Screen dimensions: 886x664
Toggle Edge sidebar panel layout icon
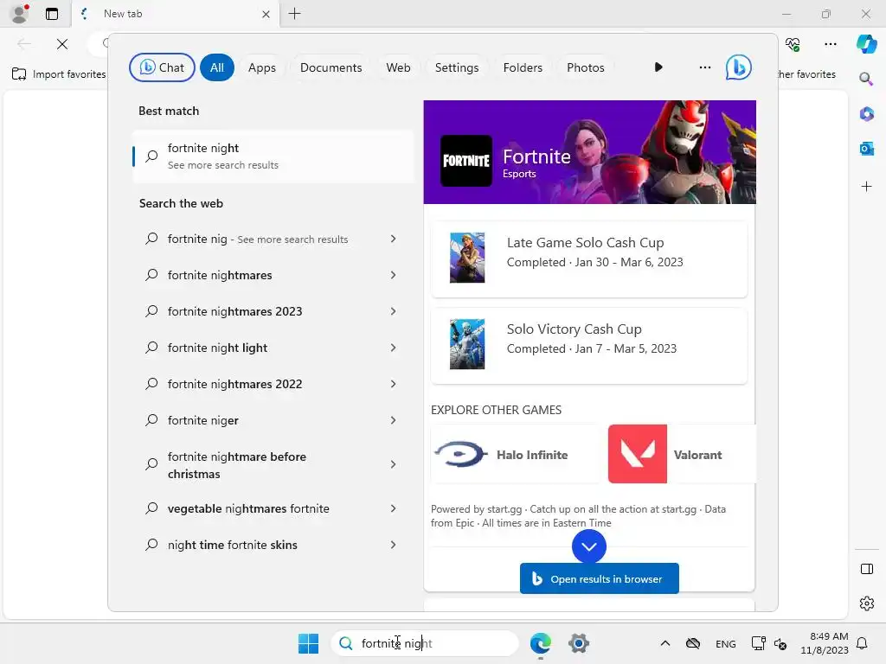866,569
